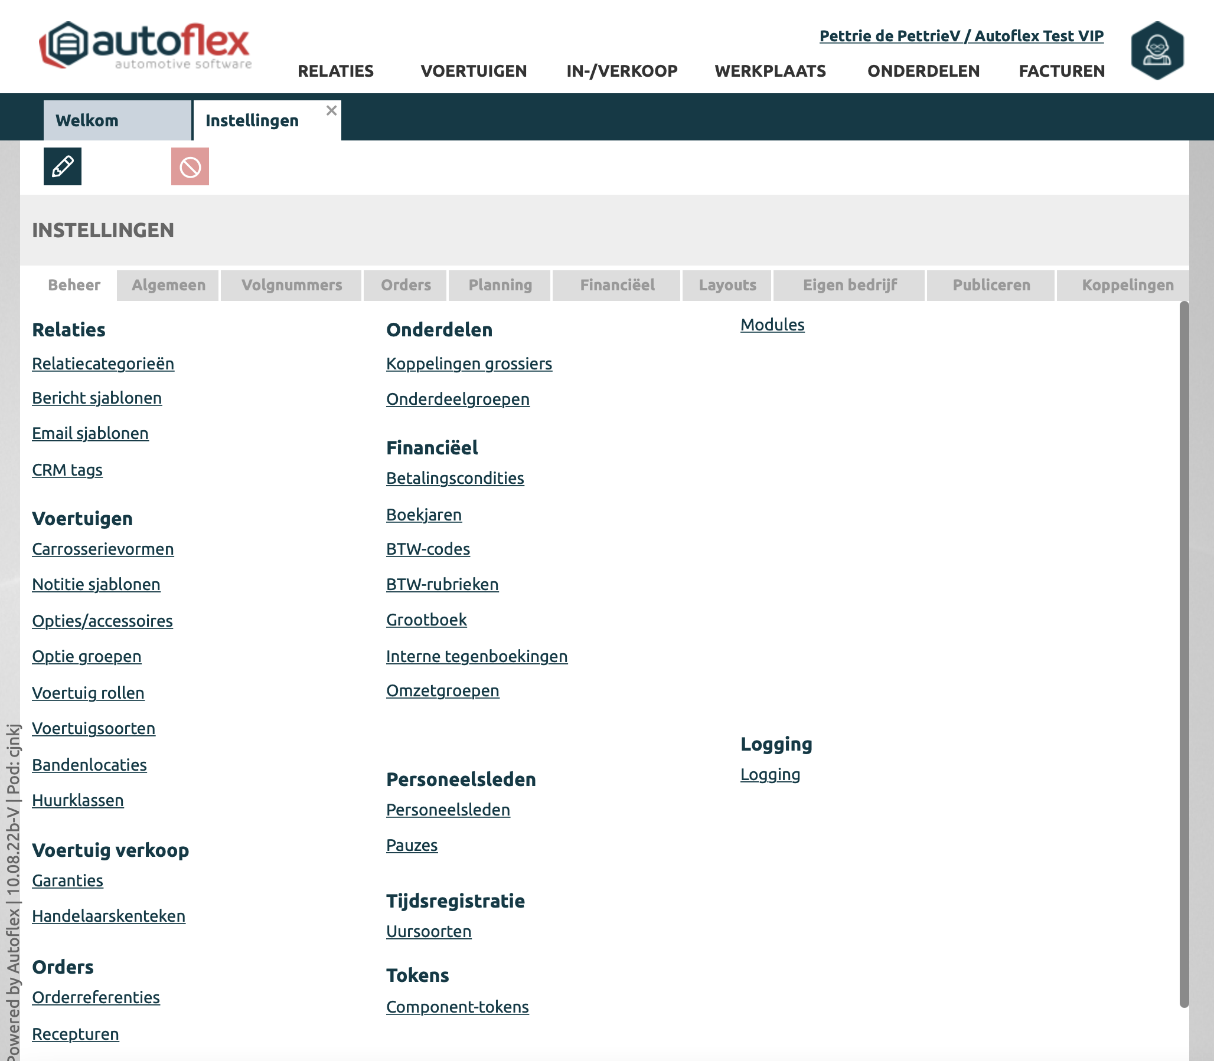Click the Modules link
This screenshot has width=1214, height=1061.
tap(772, 325)
